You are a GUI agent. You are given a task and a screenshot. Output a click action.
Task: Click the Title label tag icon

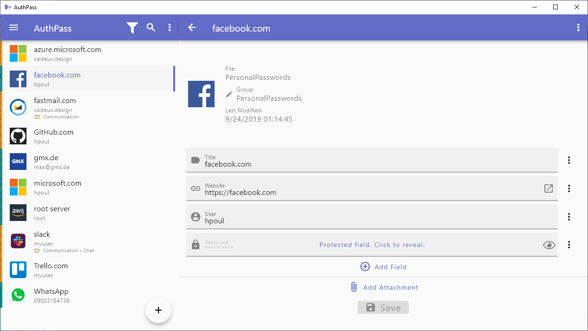pyautogui.click(x=196, y=160)
